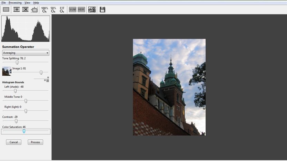Click the Image 1 thumbnail

[x=7, y=71]
